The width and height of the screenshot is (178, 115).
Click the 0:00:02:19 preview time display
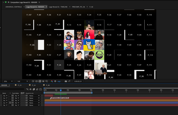pos(78,81)
